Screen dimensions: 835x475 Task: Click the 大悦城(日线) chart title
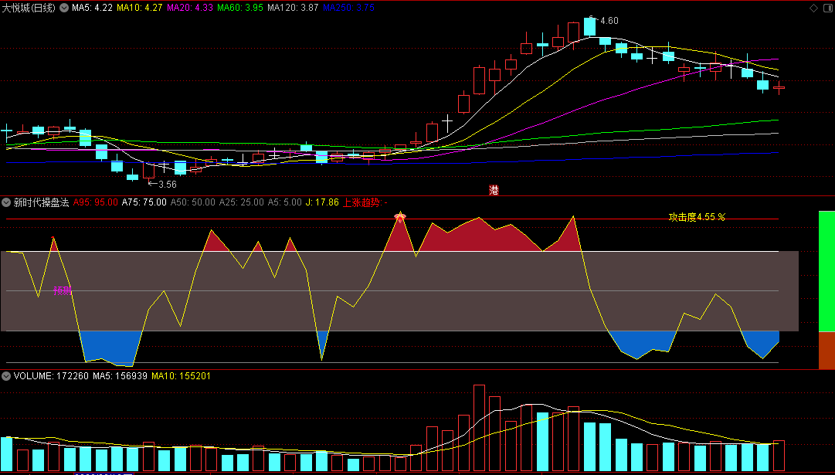tap(29, 8)
